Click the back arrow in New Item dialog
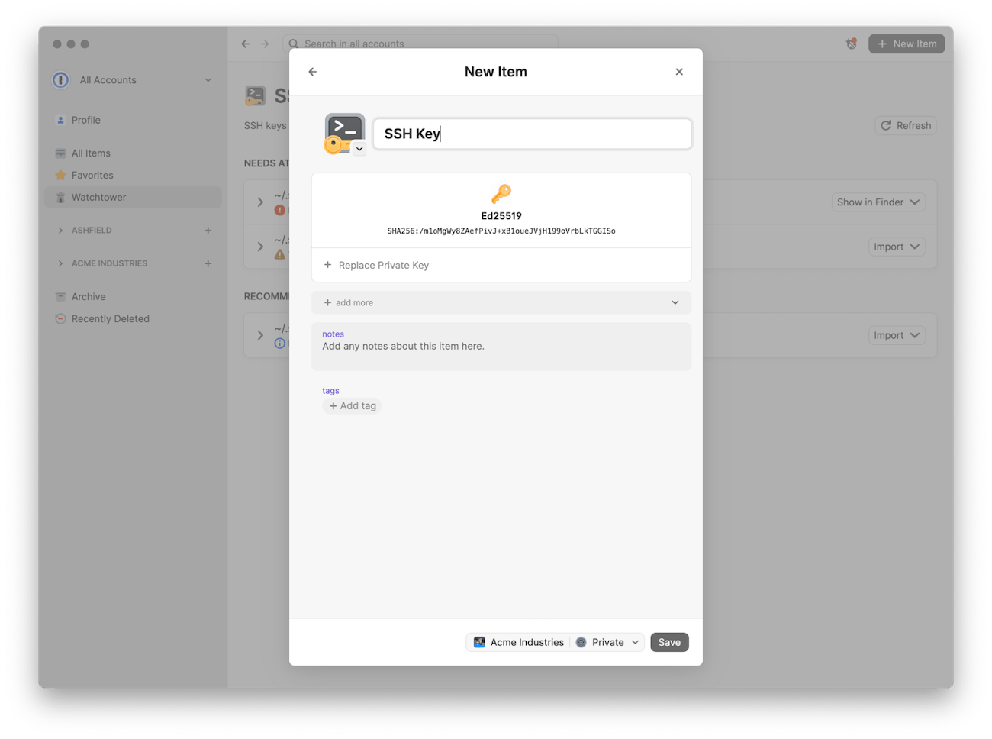992x739 pixels. 312,71
